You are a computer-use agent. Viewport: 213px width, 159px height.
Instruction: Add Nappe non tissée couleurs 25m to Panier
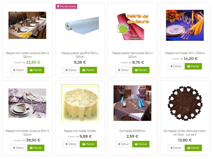click(x=36, y=70)
